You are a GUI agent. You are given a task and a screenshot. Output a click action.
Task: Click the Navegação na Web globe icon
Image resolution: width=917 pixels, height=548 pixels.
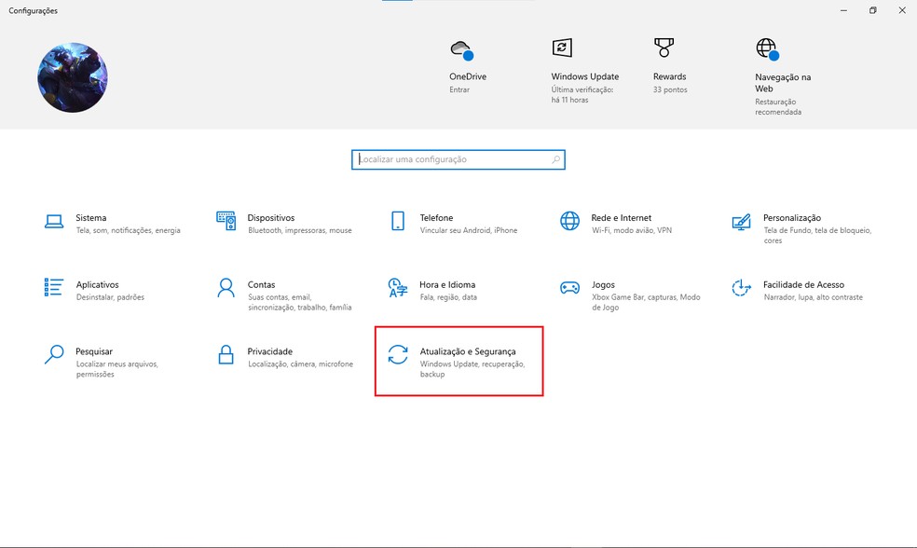767,49
